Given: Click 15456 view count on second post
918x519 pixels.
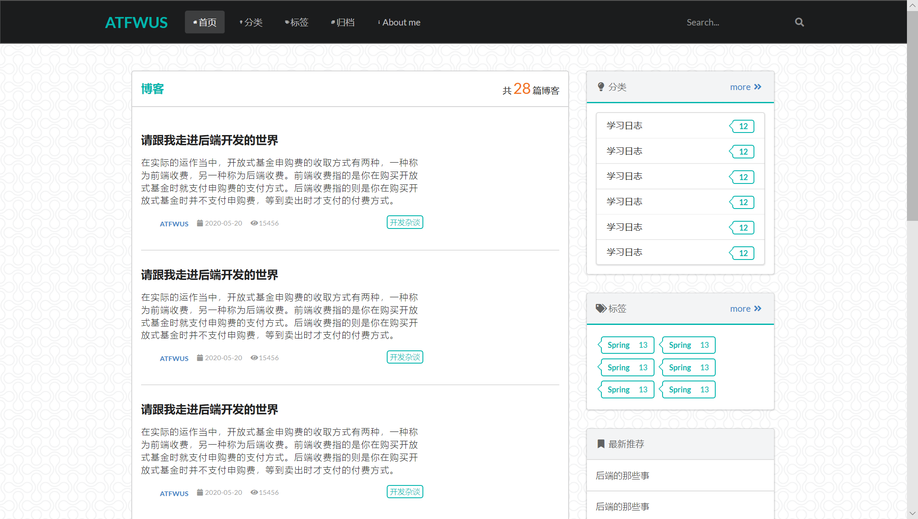Looking at the screenshot, I should pyautogui.click(x=269, y=358).
